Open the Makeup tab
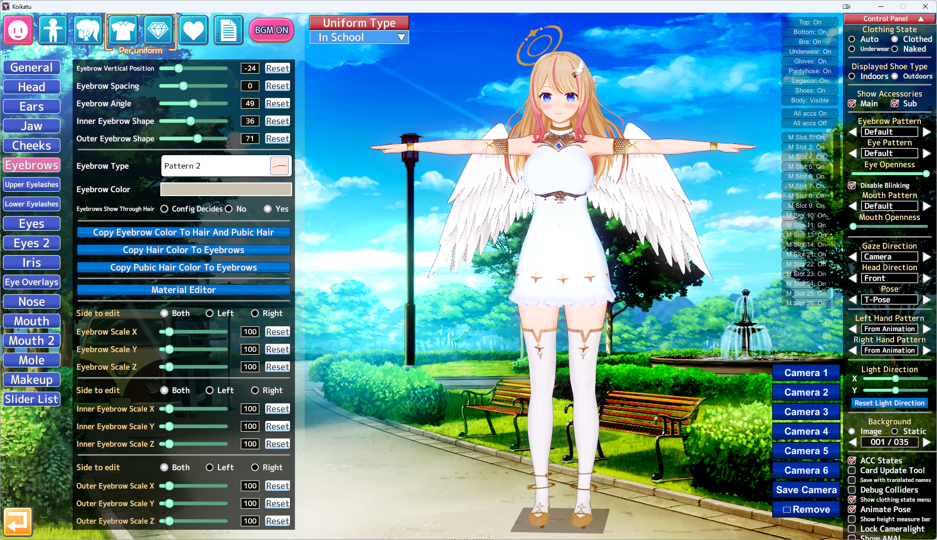 [x=32, y=380]
